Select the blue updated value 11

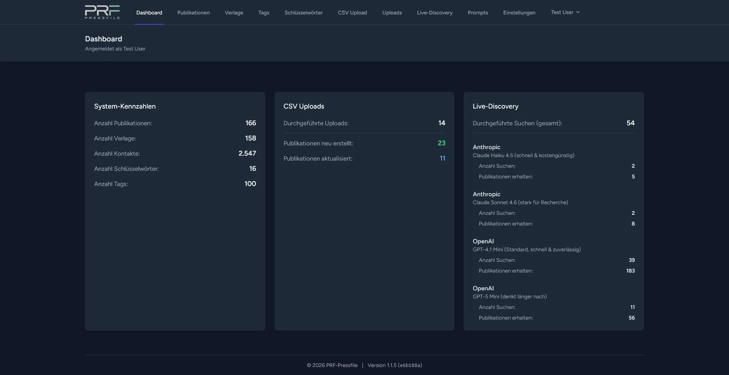click(442, 158)
